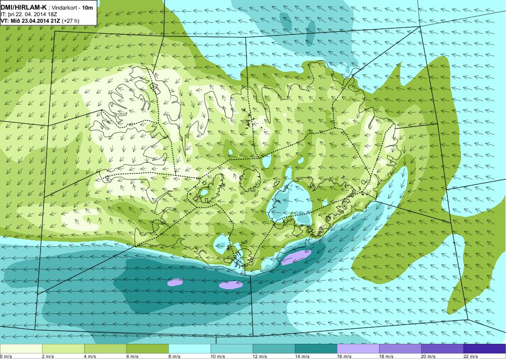
Task: Click the "14 m/s" legend label
Action: 302,356
